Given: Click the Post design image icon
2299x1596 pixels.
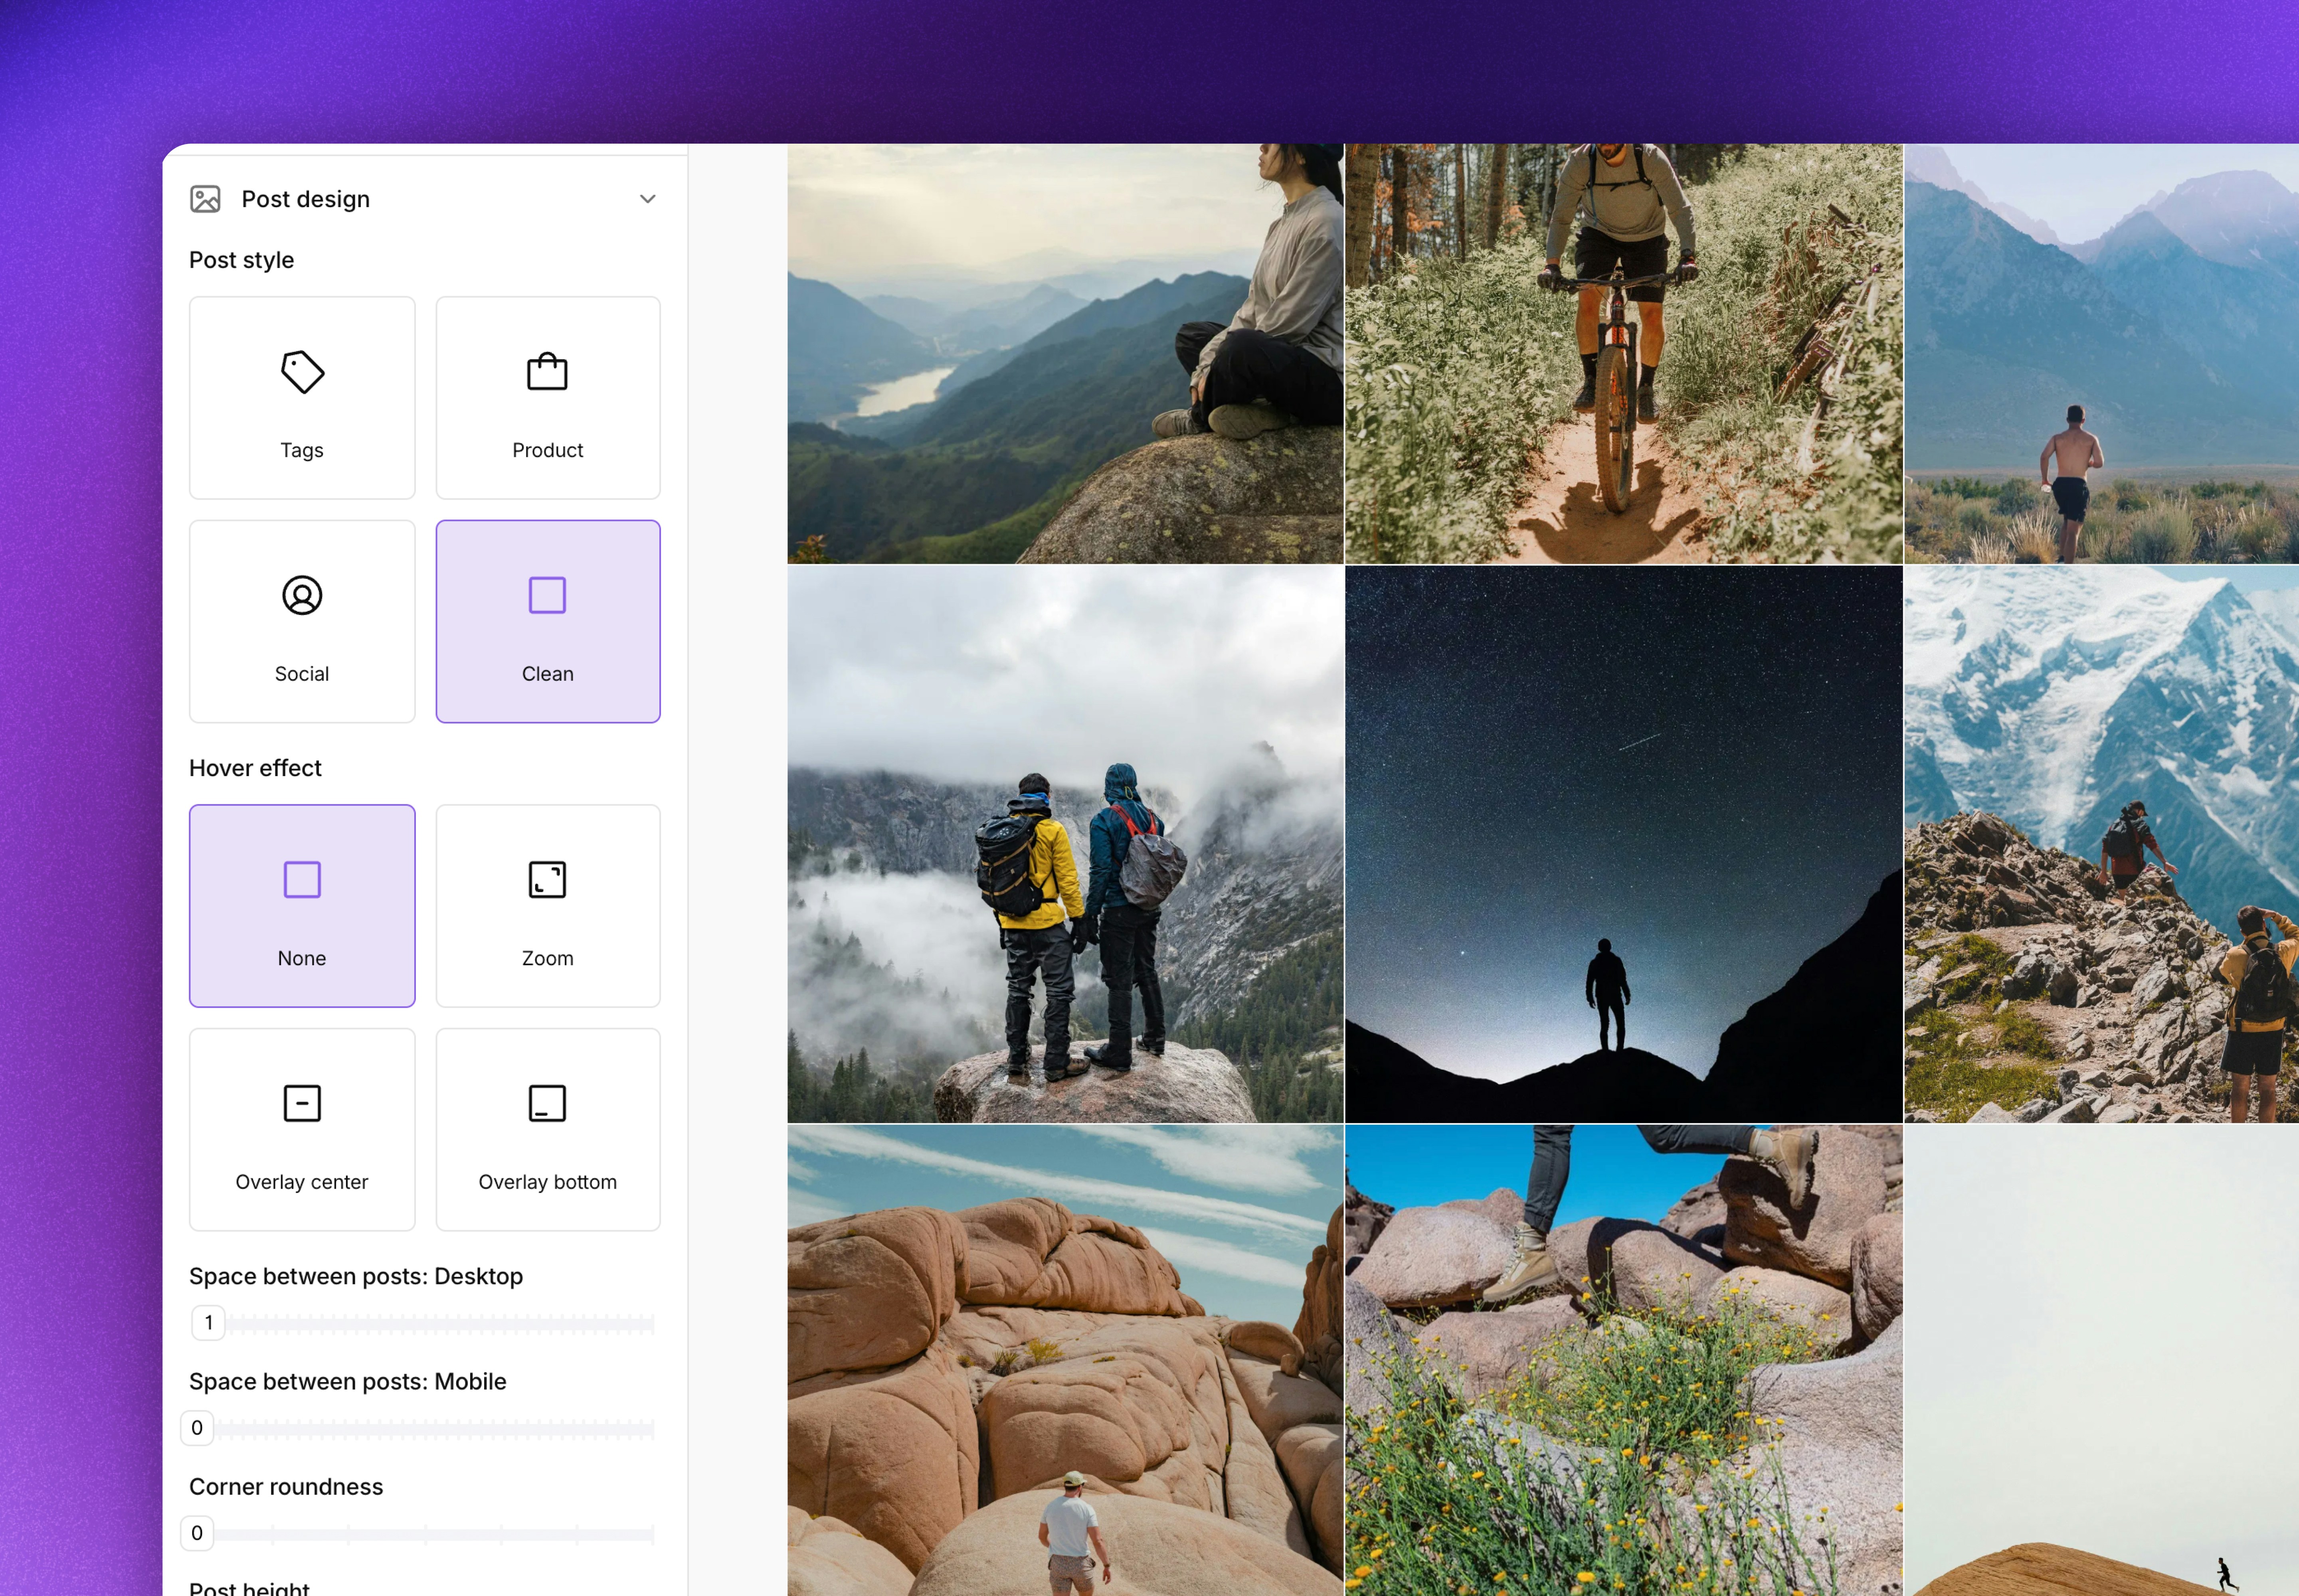Looking at the screenshot, I should (205, 199).
